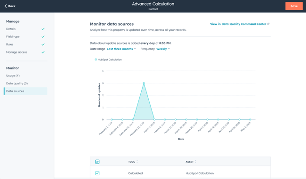Save the Advanced Calculation property
Viewport: 306px width, 179px height.
(294, 6)
